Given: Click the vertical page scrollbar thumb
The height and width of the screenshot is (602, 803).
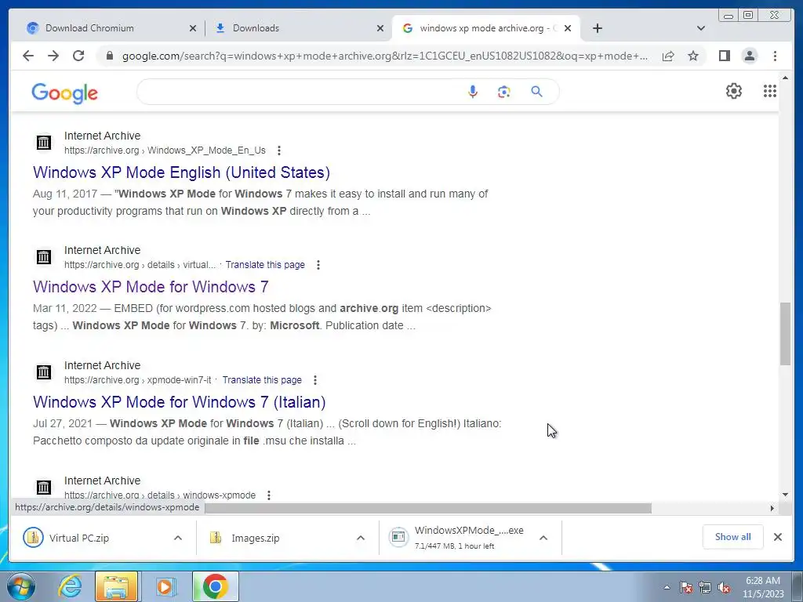Looking at the screenshot, I should tap(785, 333).
